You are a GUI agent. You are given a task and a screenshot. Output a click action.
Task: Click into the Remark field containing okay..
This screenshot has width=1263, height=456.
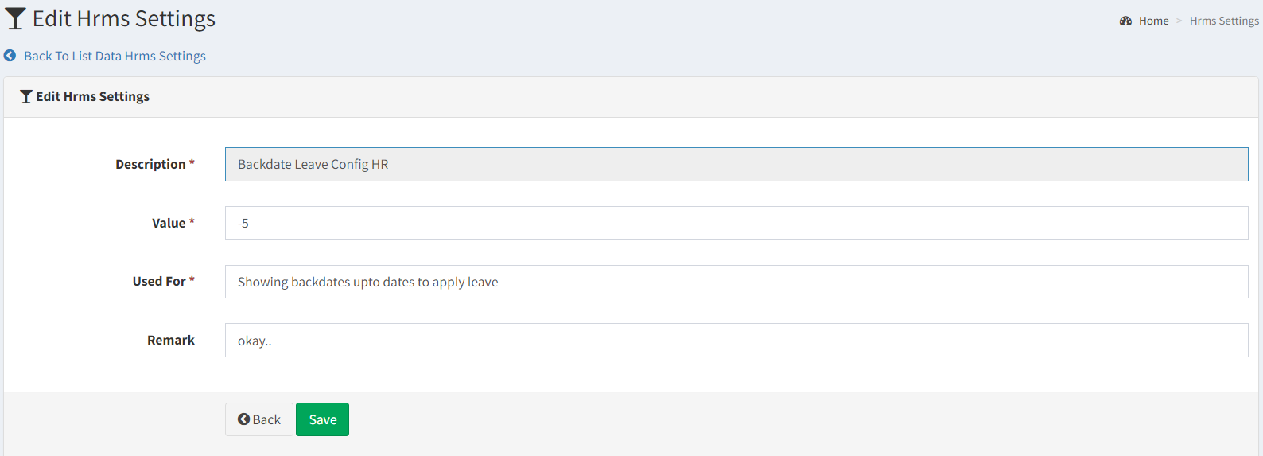point(736,341)
